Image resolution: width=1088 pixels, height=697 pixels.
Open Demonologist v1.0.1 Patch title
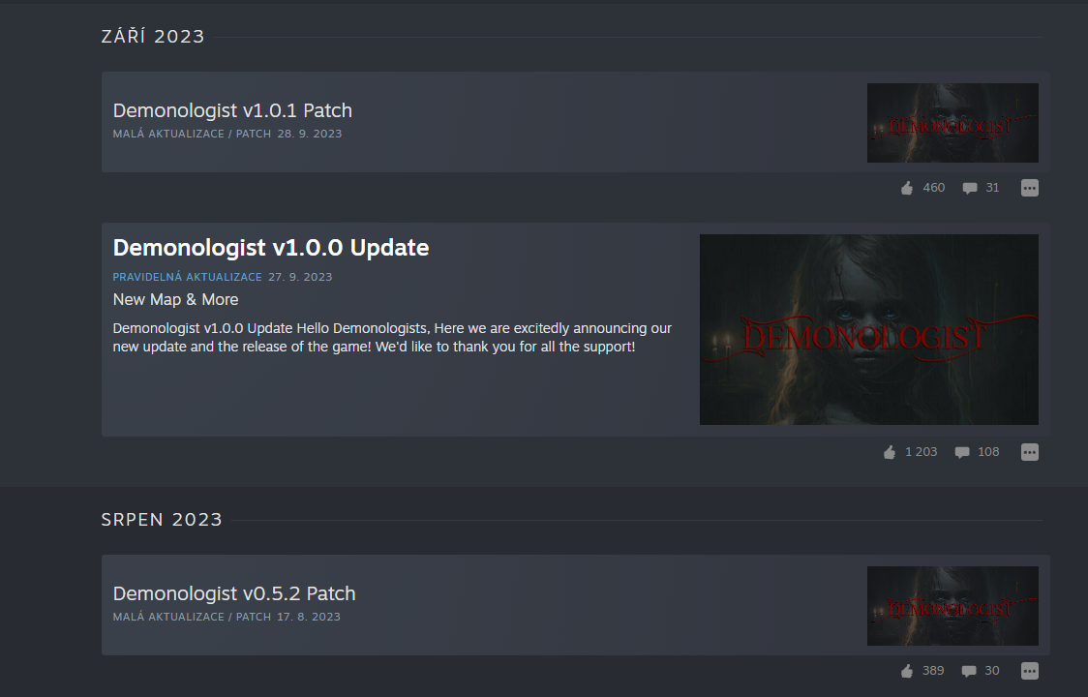click(232, 110)
